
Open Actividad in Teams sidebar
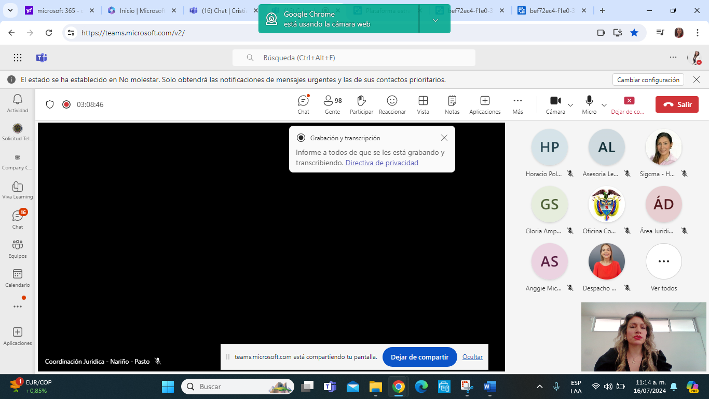click(18, 103)
